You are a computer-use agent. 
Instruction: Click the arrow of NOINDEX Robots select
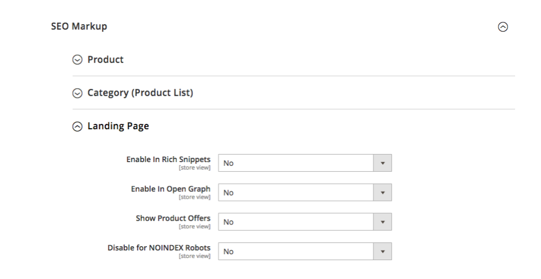[382, 252]
